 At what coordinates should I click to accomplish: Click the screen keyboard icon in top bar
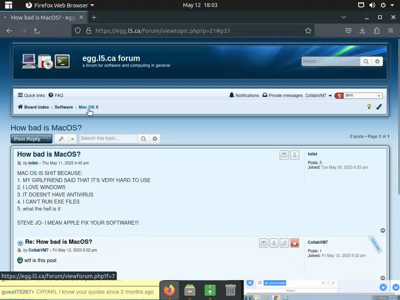pyautogui.click(x=361, y=5)
